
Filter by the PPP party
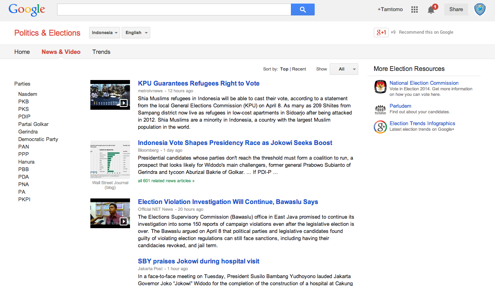(x=23, y=154)
